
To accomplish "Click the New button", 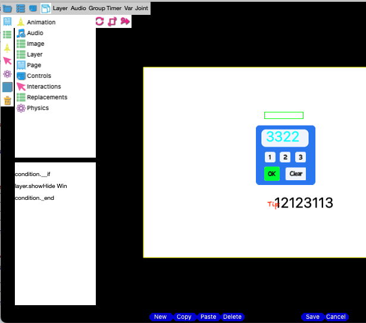I will click(x=160, y=316).
